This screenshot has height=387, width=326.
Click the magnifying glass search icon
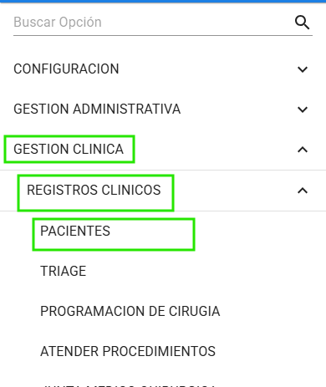point(303,23)
